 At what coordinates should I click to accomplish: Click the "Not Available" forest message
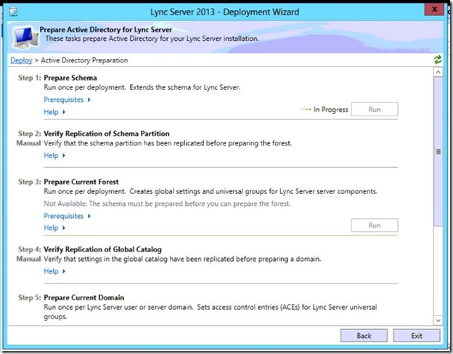tap(167, 204)
